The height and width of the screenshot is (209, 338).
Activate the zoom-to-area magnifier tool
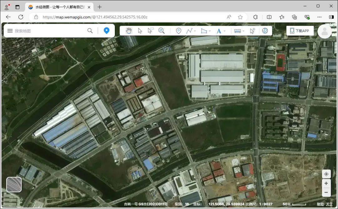[x=161, y=31]
